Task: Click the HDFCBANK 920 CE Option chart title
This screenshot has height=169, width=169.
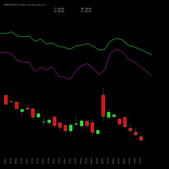Action: coord(25,5)
